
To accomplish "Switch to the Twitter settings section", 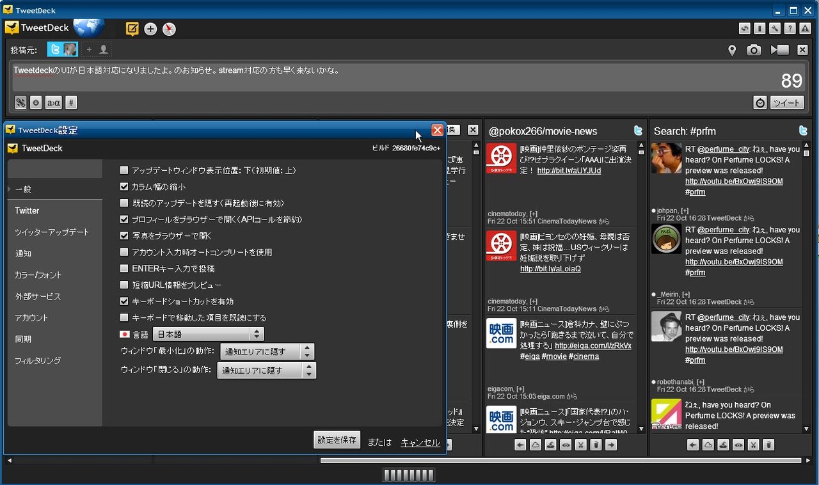I will pos(27,211).
